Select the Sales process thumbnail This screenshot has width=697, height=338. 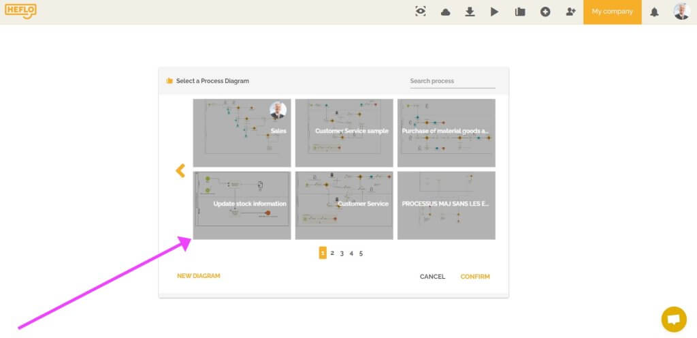pos(242,133)
